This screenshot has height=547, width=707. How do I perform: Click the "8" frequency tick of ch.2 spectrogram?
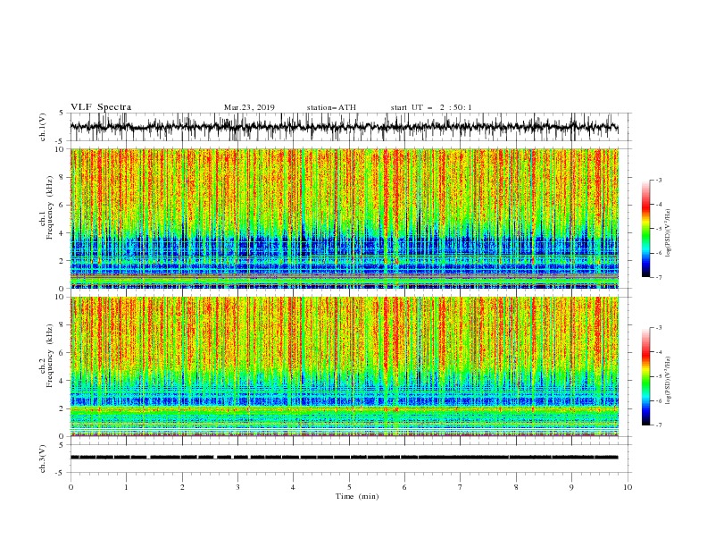[x=62, y=325]
